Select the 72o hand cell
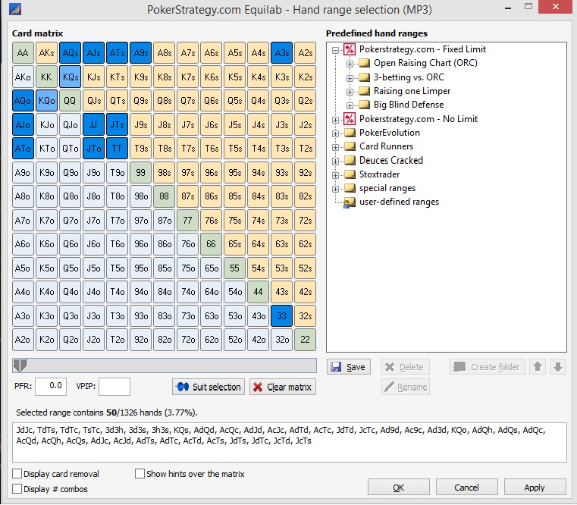Viewport: 577px width, 505px height. pos(188,340)
